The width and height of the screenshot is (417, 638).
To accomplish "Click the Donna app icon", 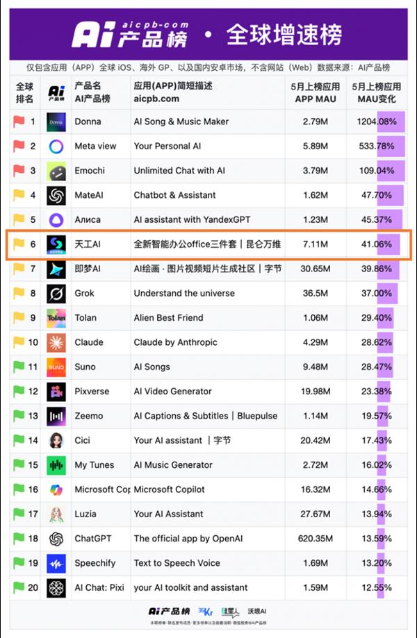I will [x=56, y=122].
